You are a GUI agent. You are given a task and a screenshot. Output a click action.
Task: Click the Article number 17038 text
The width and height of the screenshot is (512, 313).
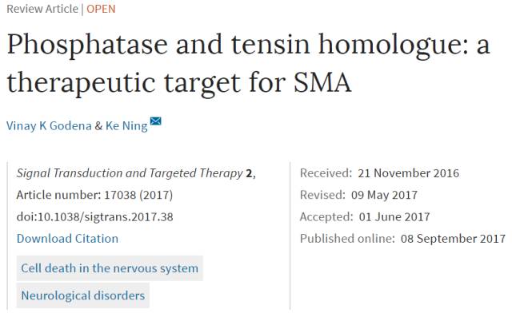click(x=94, y=195)
